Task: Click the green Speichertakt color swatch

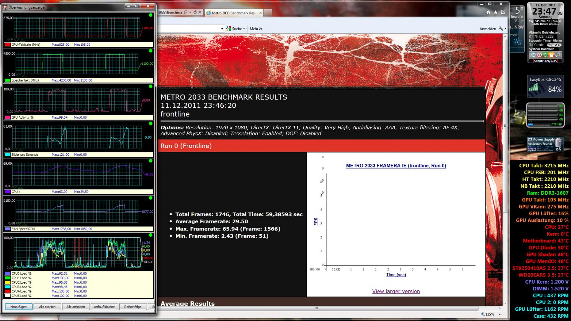Action: (x=7, y=80)
